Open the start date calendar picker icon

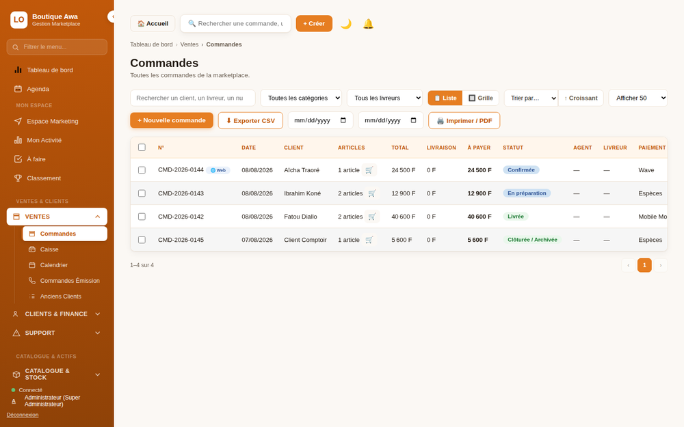(x=343, y=120)
